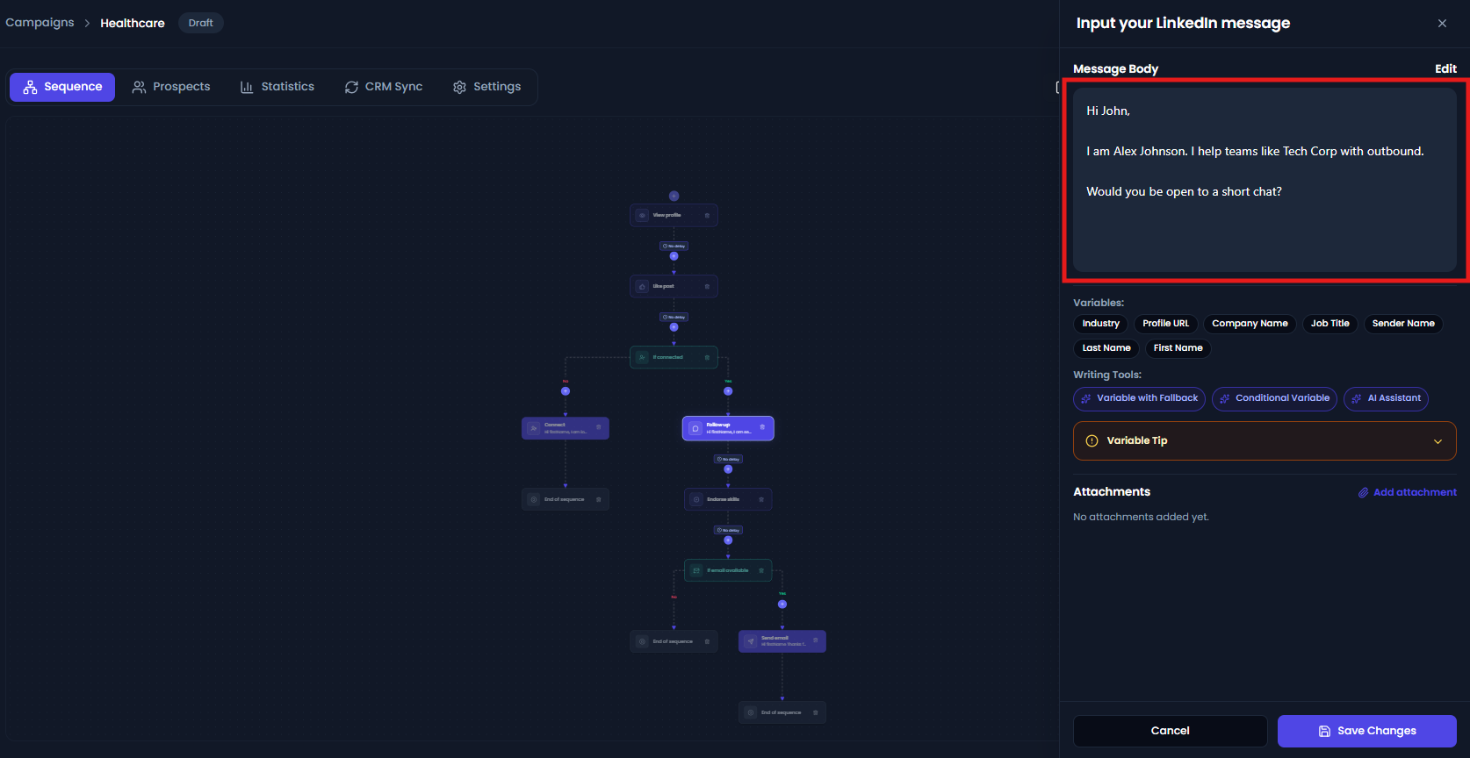
Task: Add a step above View profile with plus
Action: point(674,196)
